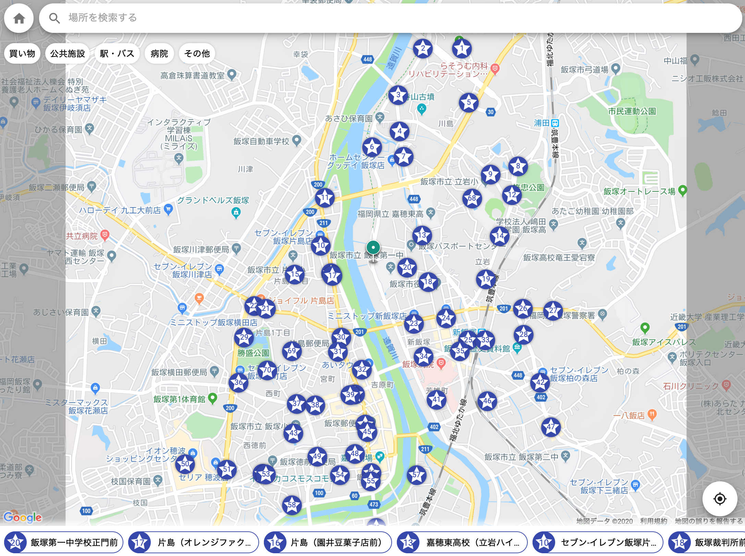Viewport: 745px width, 556px height.
Task: Click the my-location crosshair button
Action: coord(719,499)
